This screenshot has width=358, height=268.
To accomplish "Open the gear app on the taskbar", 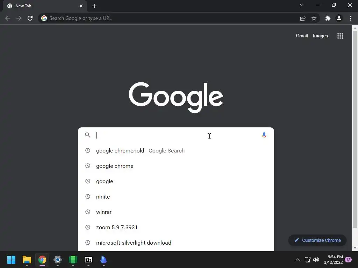I will [x=58, y=260].
